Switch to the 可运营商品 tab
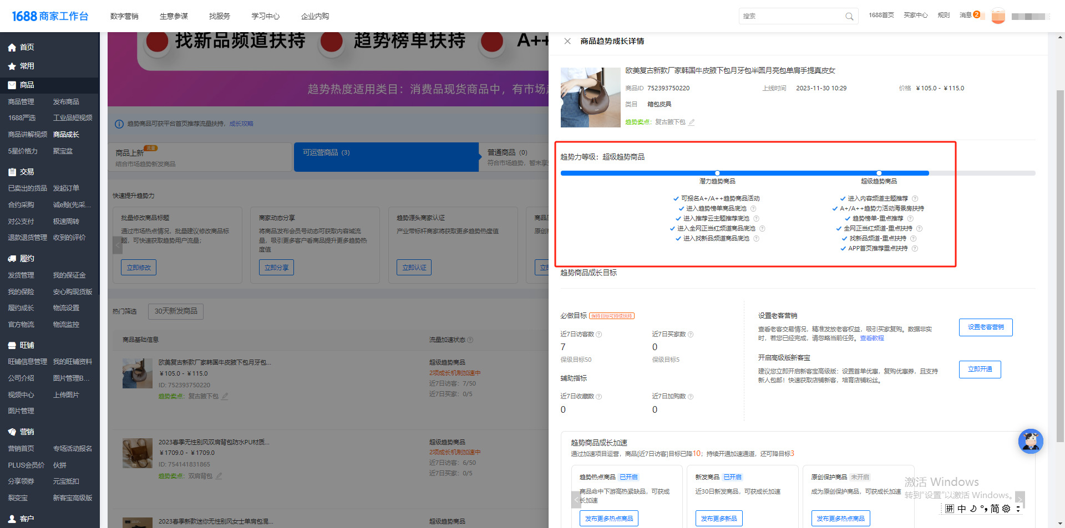Screen dimensions: 1065x528 386,157
